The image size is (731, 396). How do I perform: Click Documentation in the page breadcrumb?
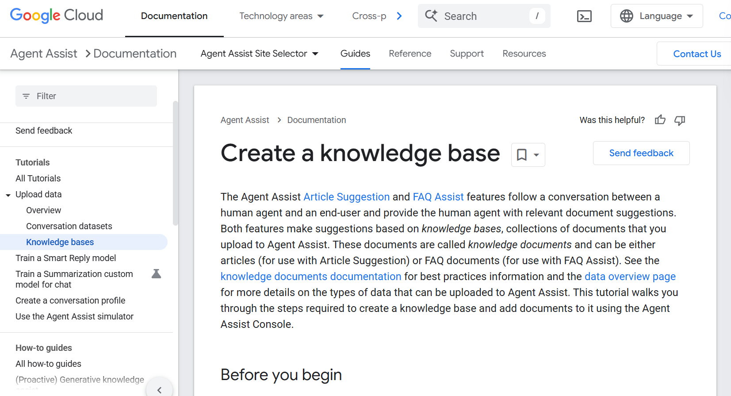pyautogui.click(x=317, y=120)
